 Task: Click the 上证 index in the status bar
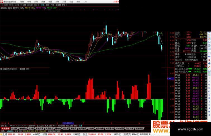click(x=5, y=134)
